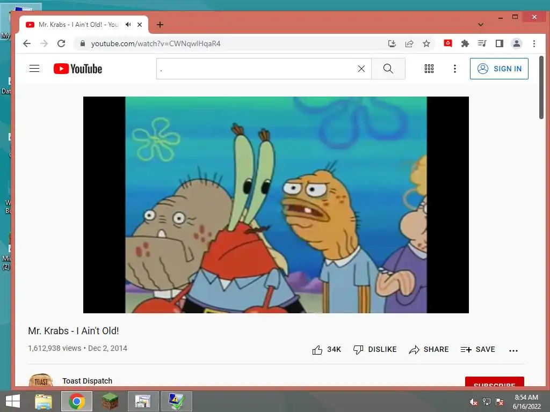Click the SHARE button below the video
This screenshot has width=550, height=412.
[429, 350]
